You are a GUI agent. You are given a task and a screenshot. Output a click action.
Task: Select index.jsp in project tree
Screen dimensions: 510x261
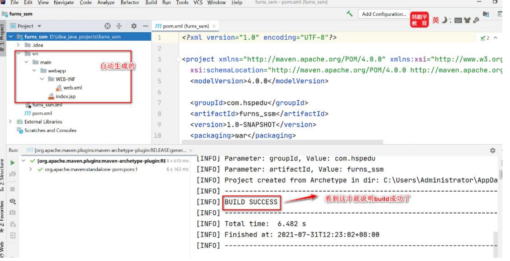(62, 96)
